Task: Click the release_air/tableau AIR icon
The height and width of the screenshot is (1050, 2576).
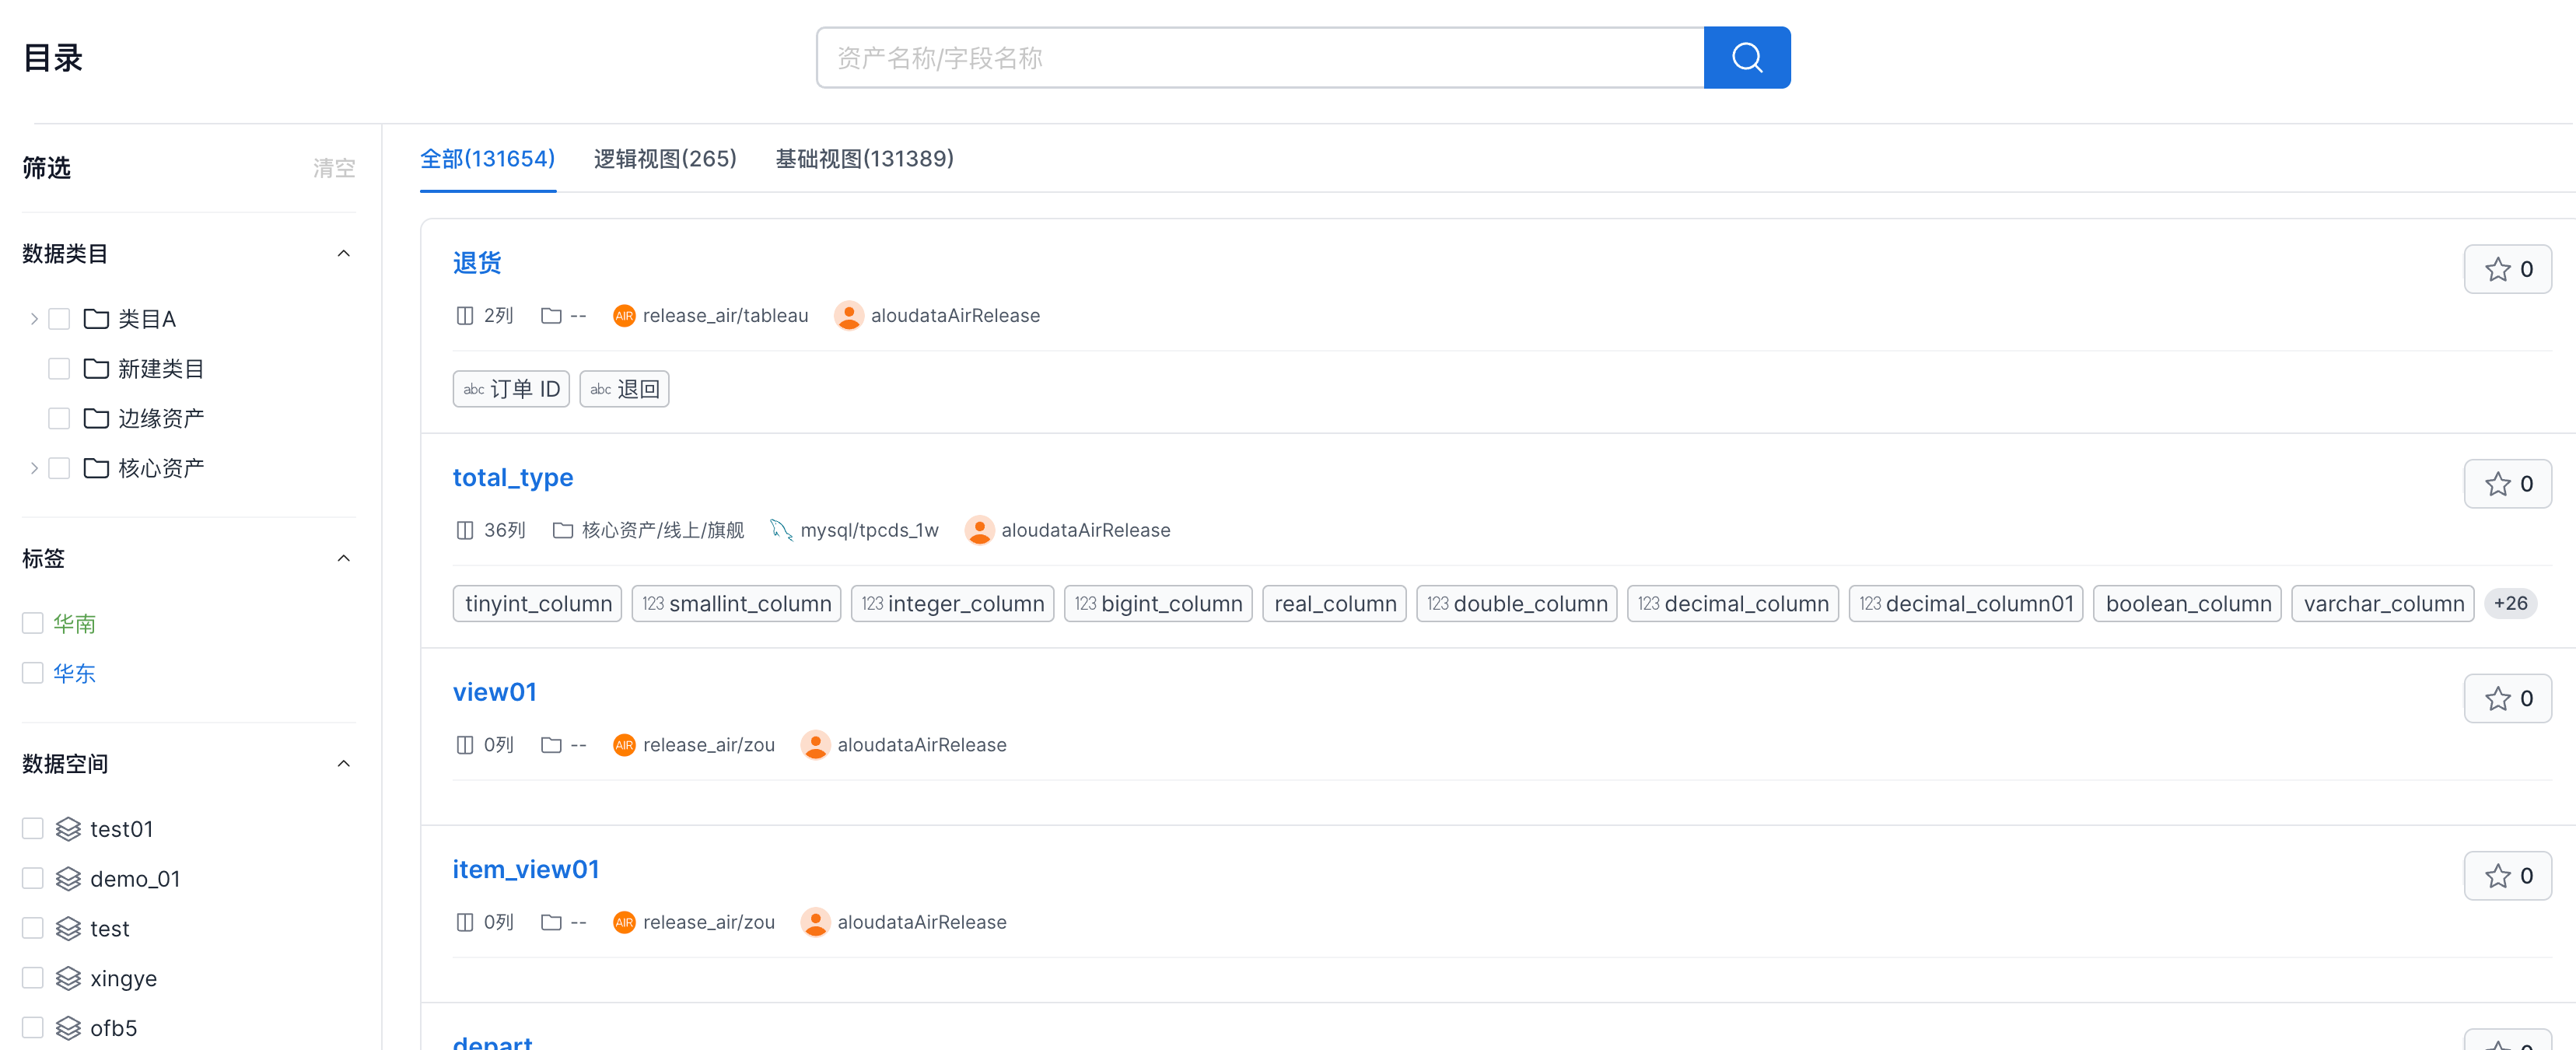Action: pos(624,315)
